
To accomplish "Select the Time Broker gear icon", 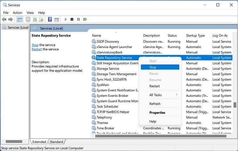I will tap(94, 128).
